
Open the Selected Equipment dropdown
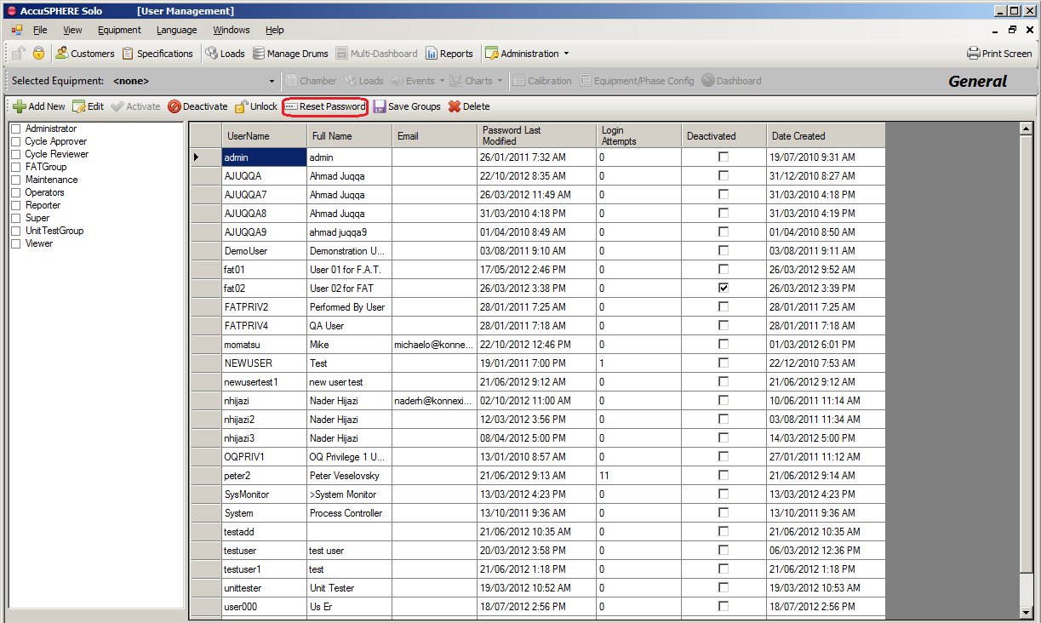272,82
